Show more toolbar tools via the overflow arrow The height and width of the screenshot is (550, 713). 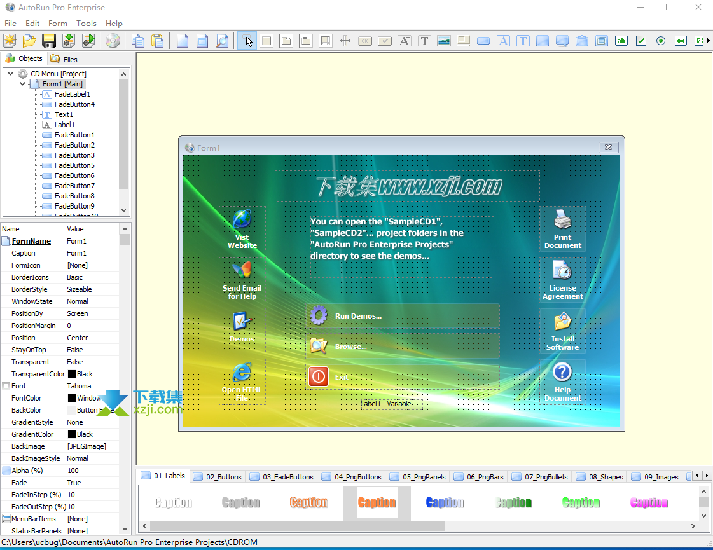tap(709, 41)
